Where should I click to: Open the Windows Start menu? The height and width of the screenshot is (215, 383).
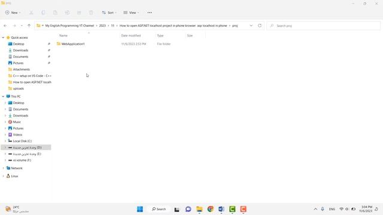(x=140, y=209)
